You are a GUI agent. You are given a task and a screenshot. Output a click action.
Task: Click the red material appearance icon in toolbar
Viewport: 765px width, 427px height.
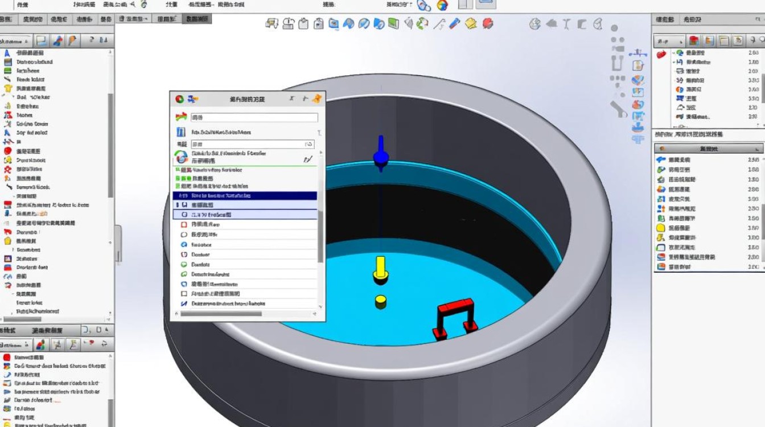(x=488, y=23)
